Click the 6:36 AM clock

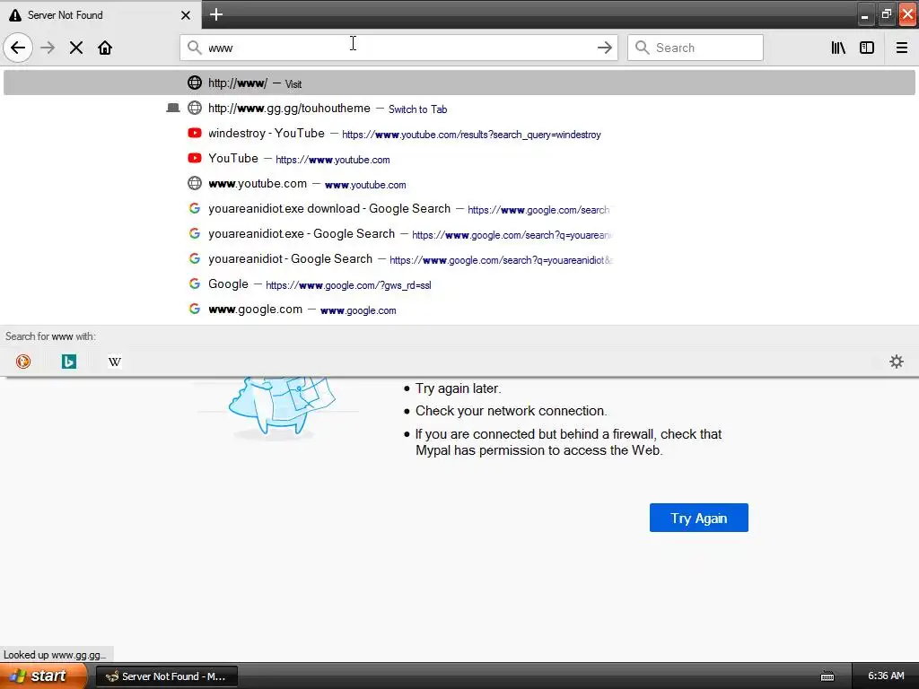[886, 676]
